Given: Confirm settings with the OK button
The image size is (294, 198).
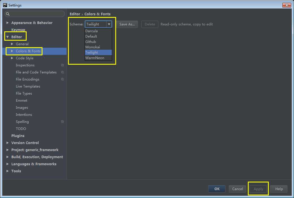Looking at the screenshot, I should tap(217, 189).
